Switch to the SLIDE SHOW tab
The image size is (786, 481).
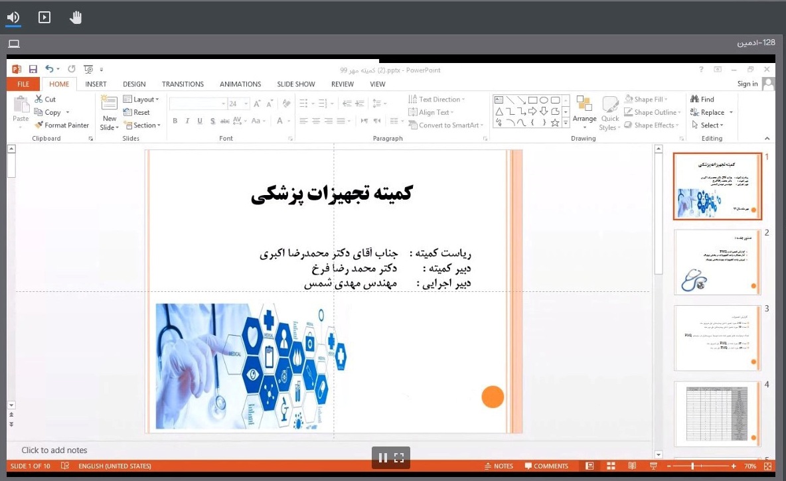coord(296,84)
